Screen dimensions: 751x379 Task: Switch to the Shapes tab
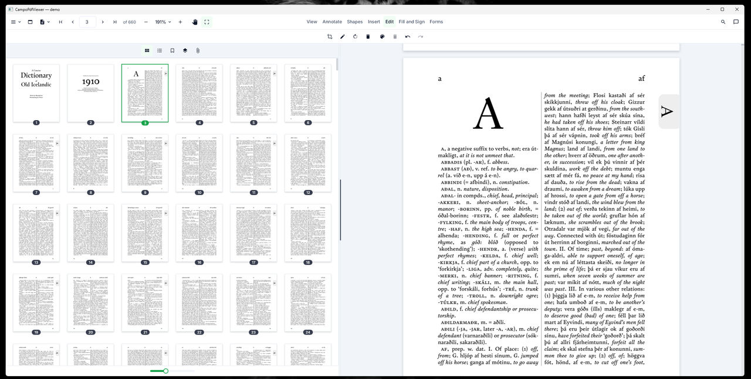pos(355,22)
